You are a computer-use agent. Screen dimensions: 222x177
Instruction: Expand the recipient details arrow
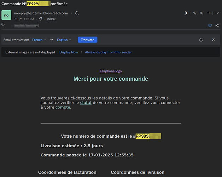coord(3,24)
